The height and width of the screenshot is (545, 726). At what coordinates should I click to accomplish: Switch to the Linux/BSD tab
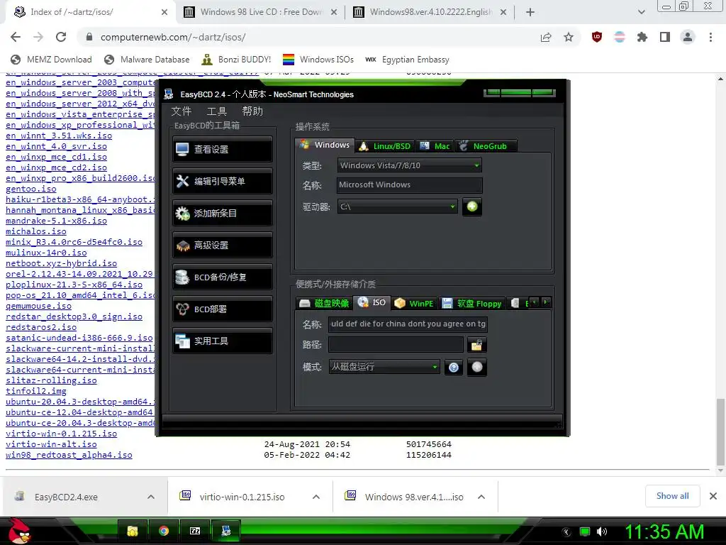[x=385, y=146]
